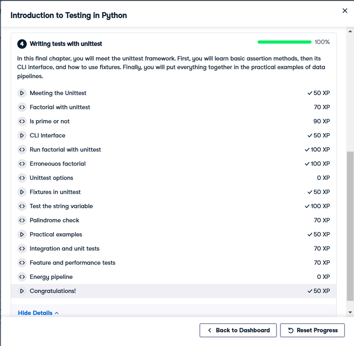Open the Run factorial with unittest exercise
Screen dimensions: 354x346
point(174,149)
